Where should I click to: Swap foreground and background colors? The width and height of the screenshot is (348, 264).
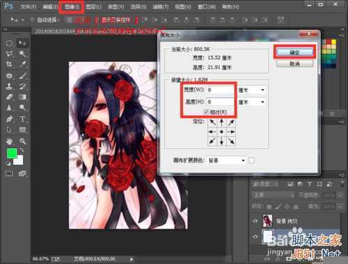pyautogui.click(x=22, y=150)
